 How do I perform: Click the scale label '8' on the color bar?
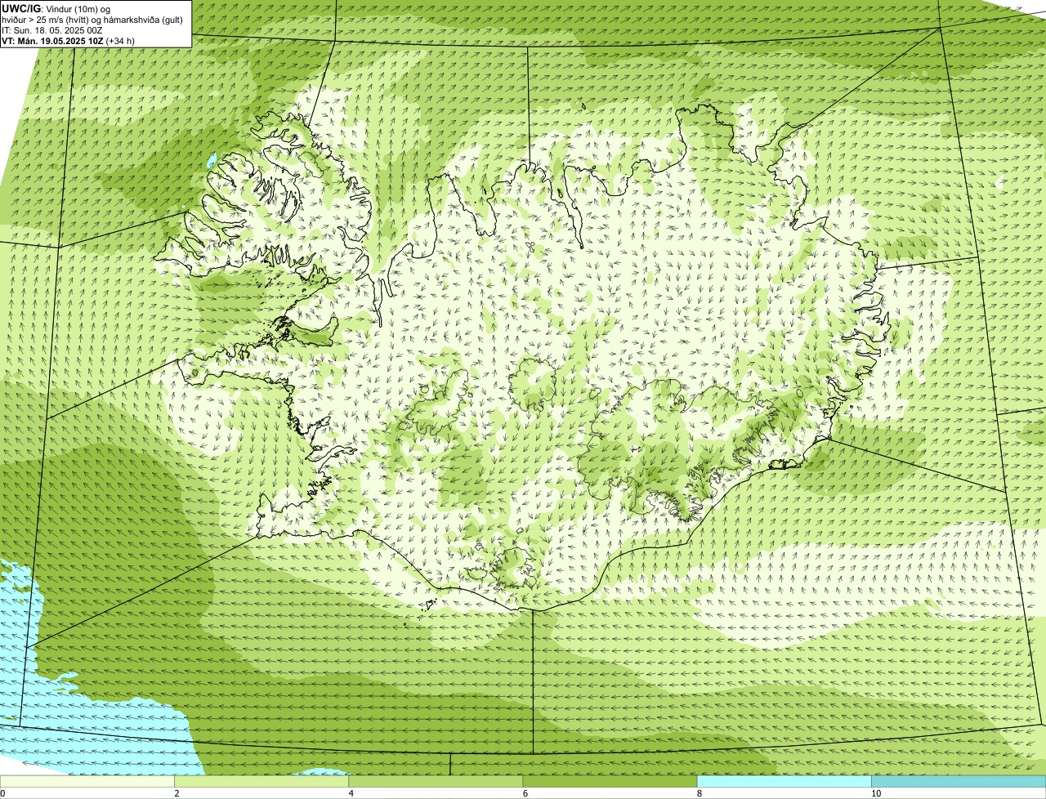tap(699, 793)
